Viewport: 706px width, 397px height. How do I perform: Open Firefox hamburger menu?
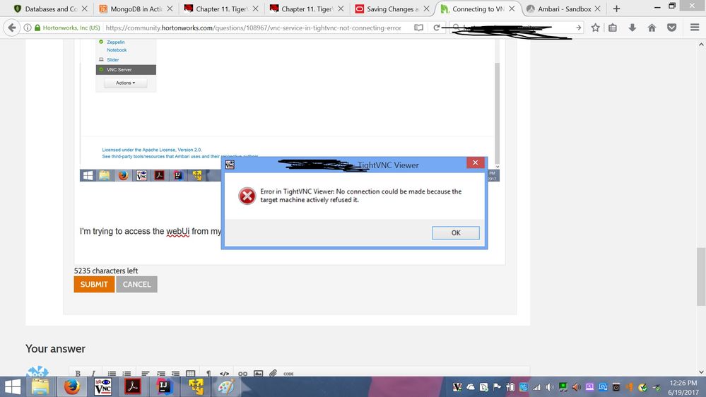pyautogui.click(x=694, y=28)
